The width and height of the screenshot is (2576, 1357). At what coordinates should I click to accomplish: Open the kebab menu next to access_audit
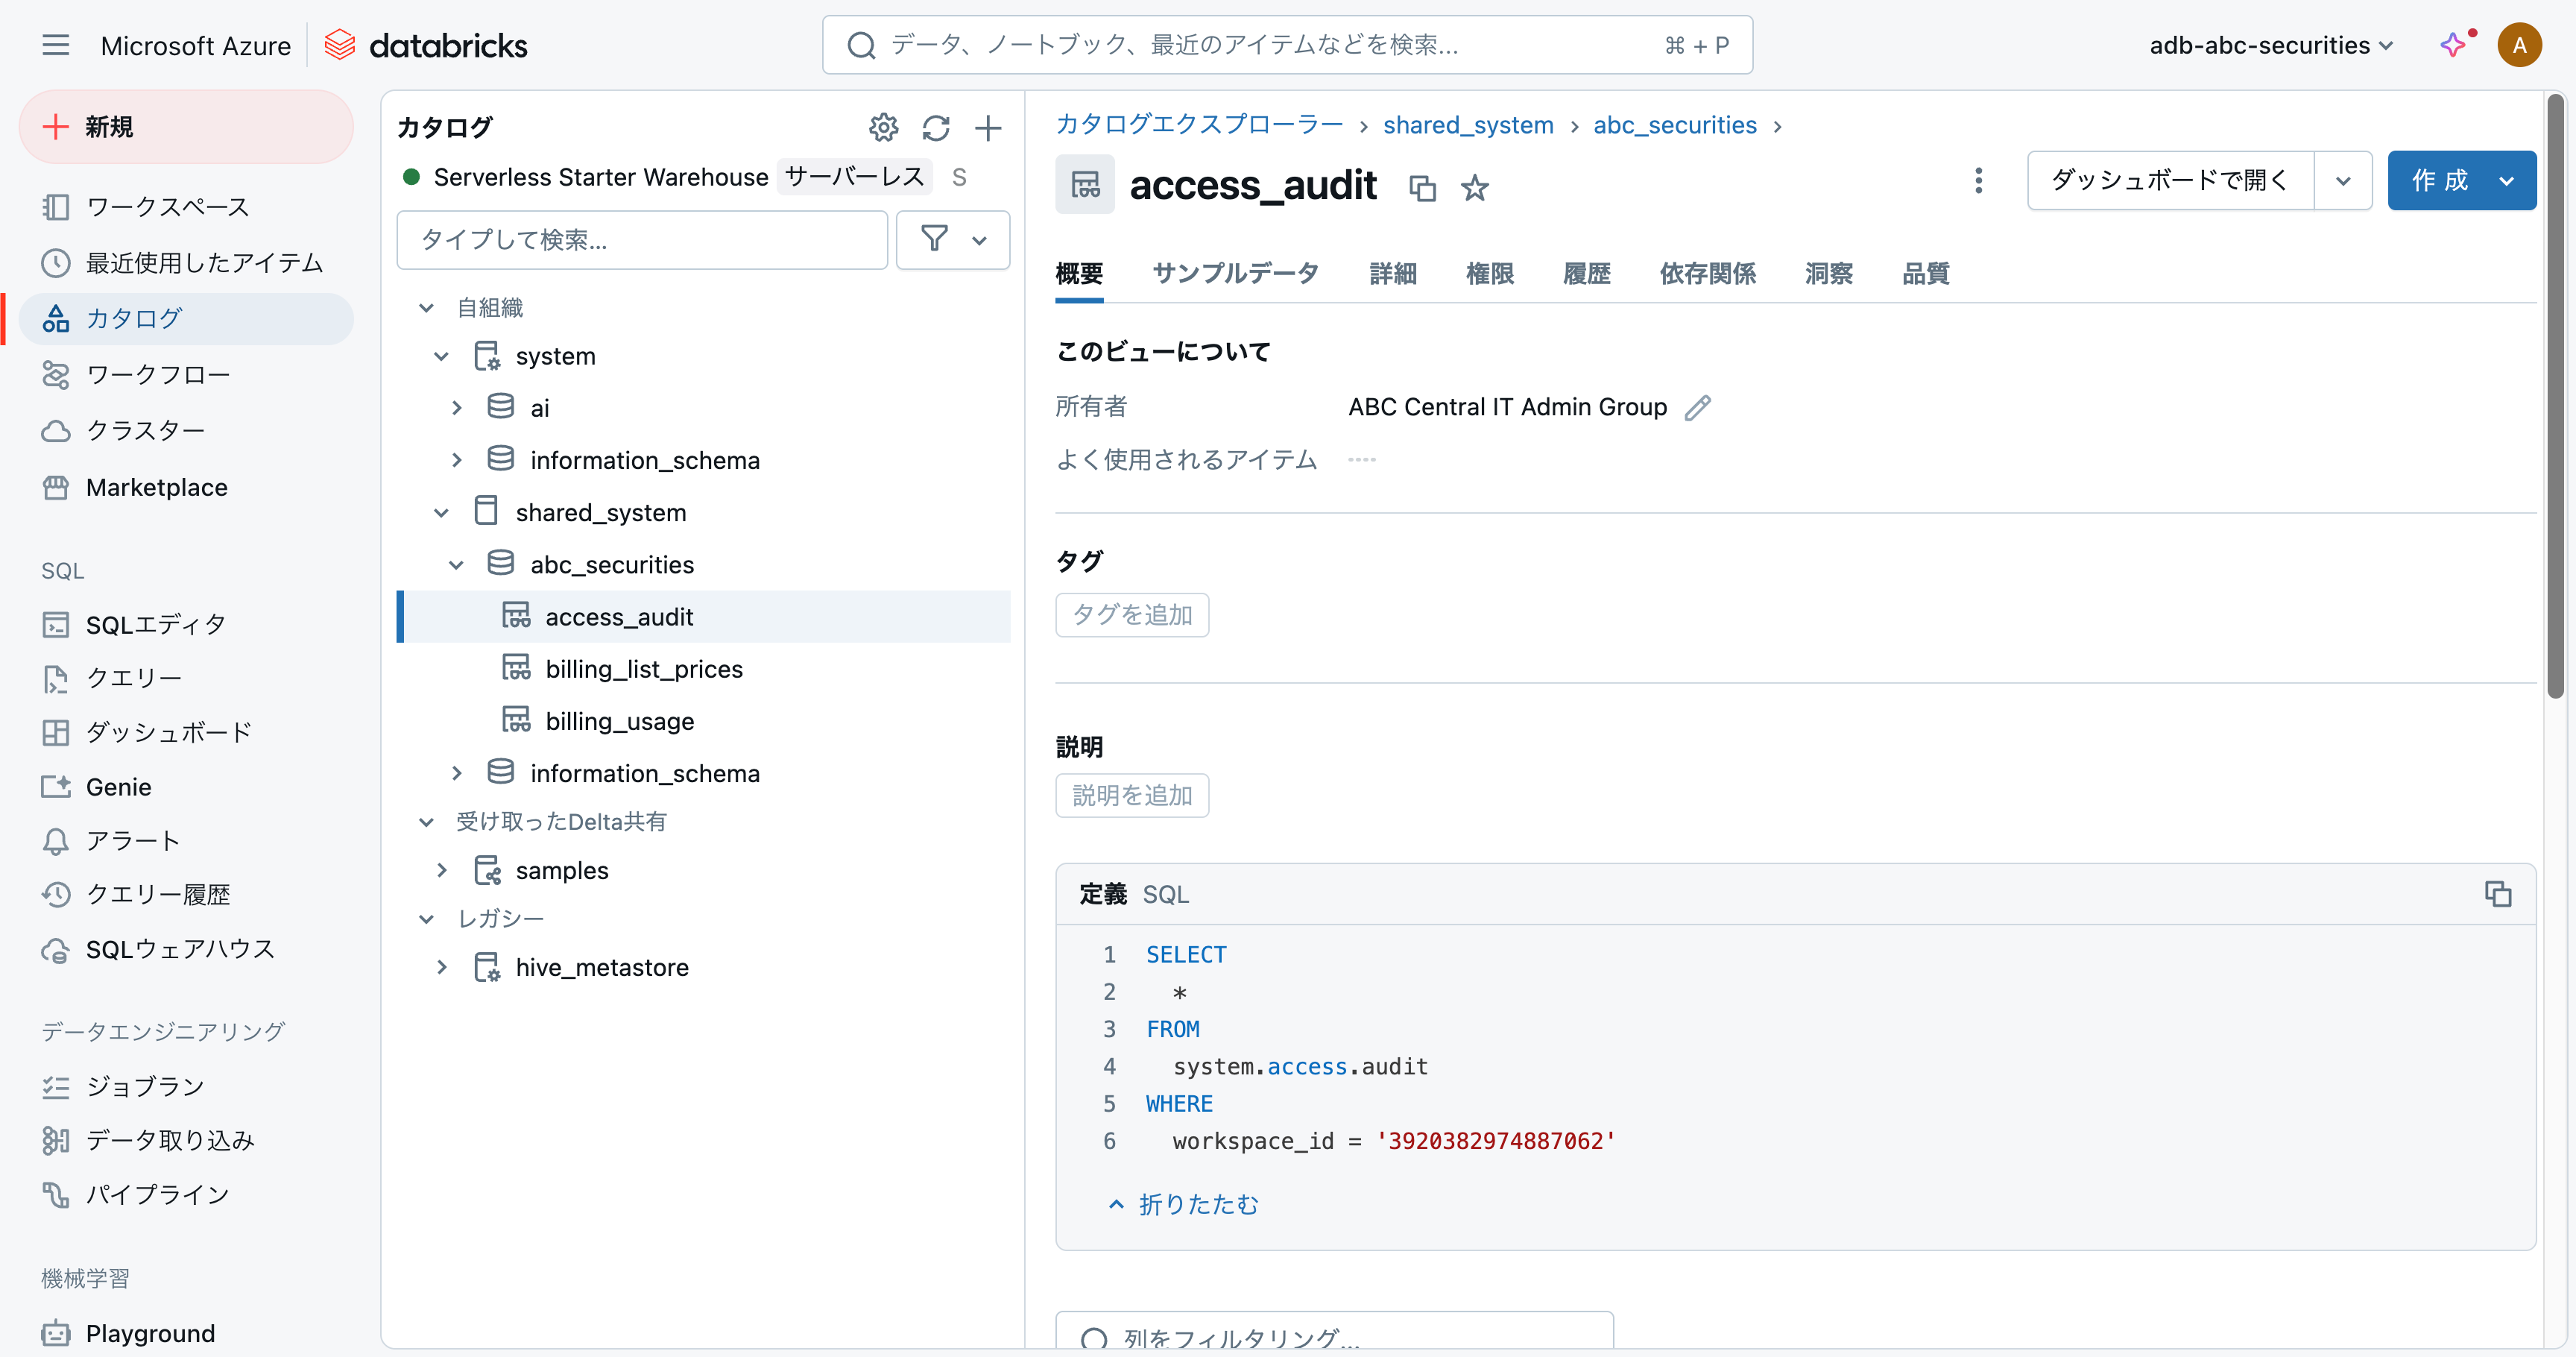click(x=1978, y=181)
